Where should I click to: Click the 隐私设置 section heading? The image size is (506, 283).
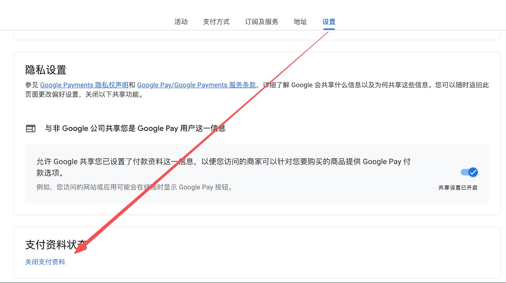click(x=46, y=70)
